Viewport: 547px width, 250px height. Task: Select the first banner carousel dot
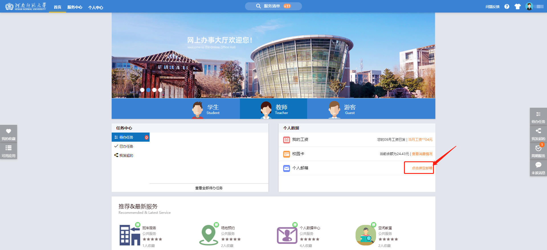tap(142, 90)
